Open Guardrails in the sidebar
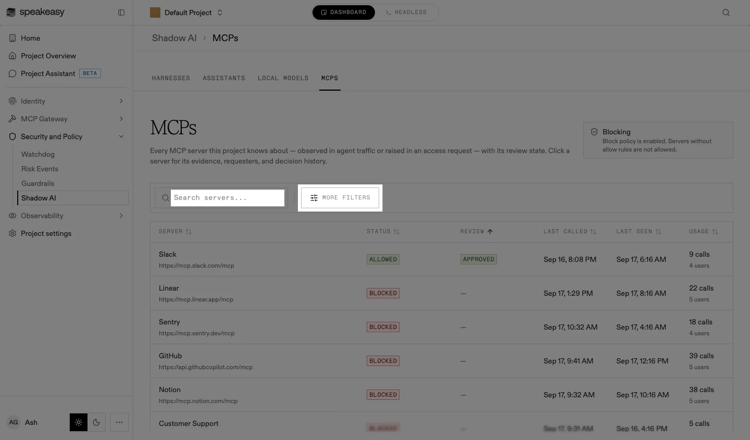This screenshot has height=440, width=750. pos(37,183)
